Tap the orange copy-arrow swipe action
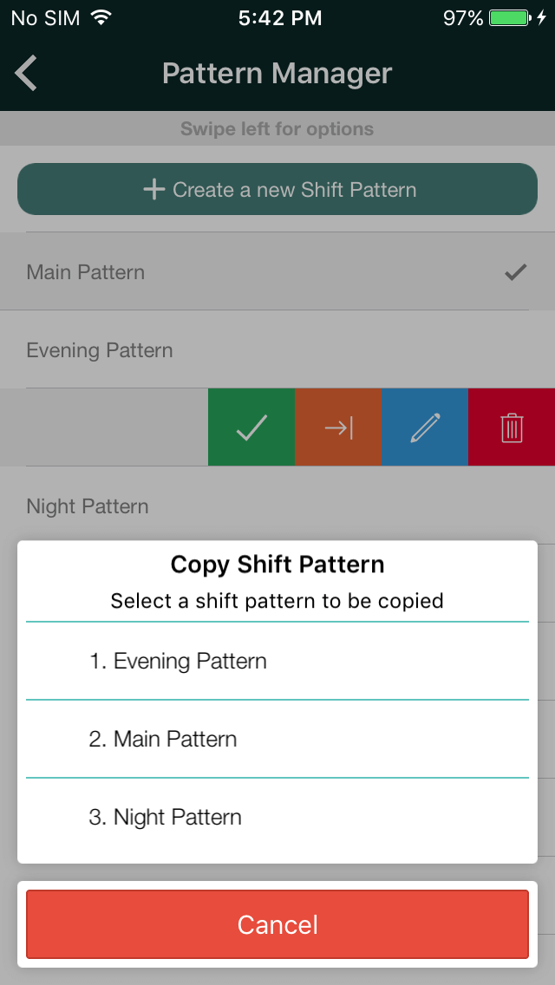This screenshot has height=985, width=555. pos(338,427)
